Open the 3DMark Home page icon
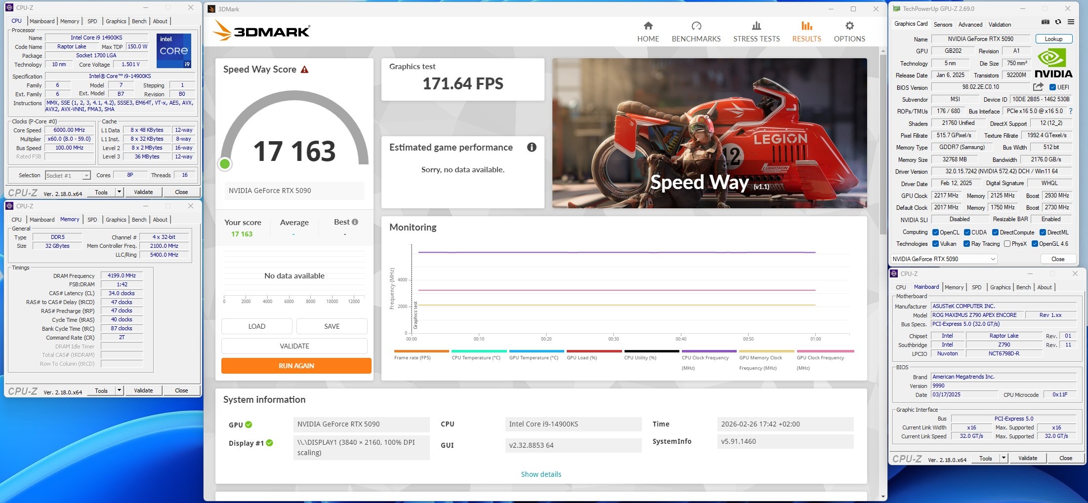This screenshot has height=503, width=1088. click(x=648, y=26)
